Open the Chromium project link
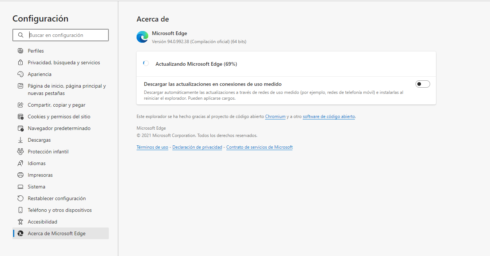490x256 pixels. tap(275, 116)
